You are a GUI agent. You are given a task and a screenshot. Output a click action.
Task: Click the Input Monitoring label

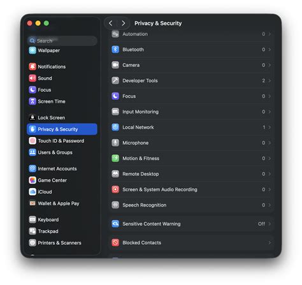click(x=140, y=112)
